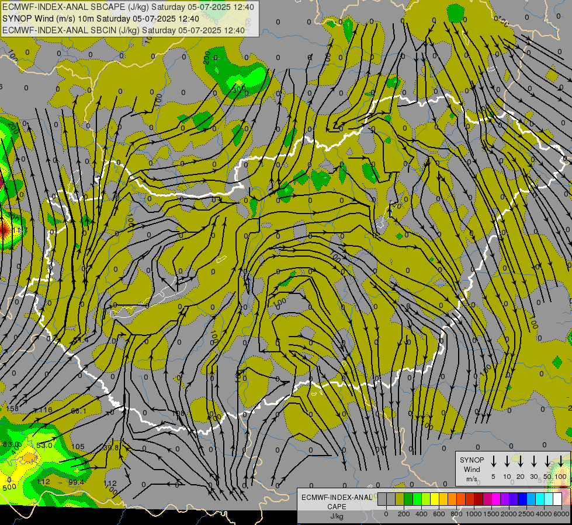
Task: Click the m/s unit in wind legend
Action: (472, 479)
